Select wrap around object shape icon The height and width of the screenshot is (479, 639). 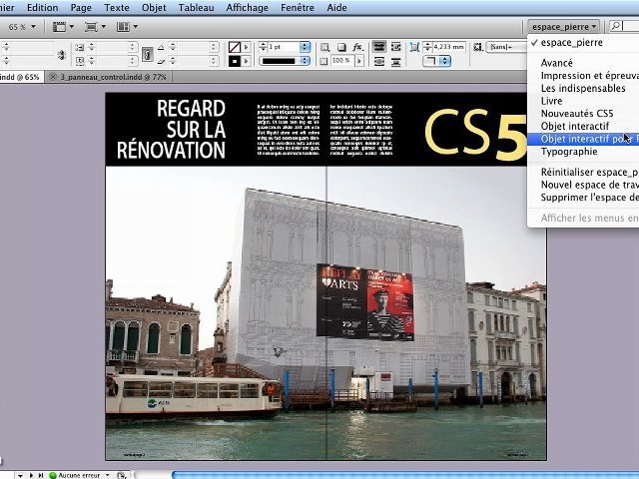379,62
